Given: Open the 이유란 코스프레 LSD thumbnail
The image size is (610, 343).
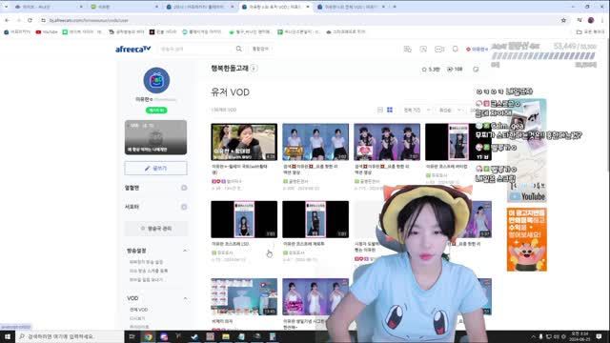Looking at the screenshot, I should click(x=244, y=219).
